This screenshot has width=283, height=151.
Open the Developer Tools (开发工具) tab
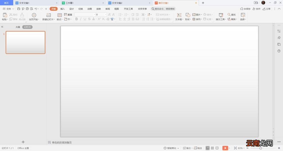128,9
